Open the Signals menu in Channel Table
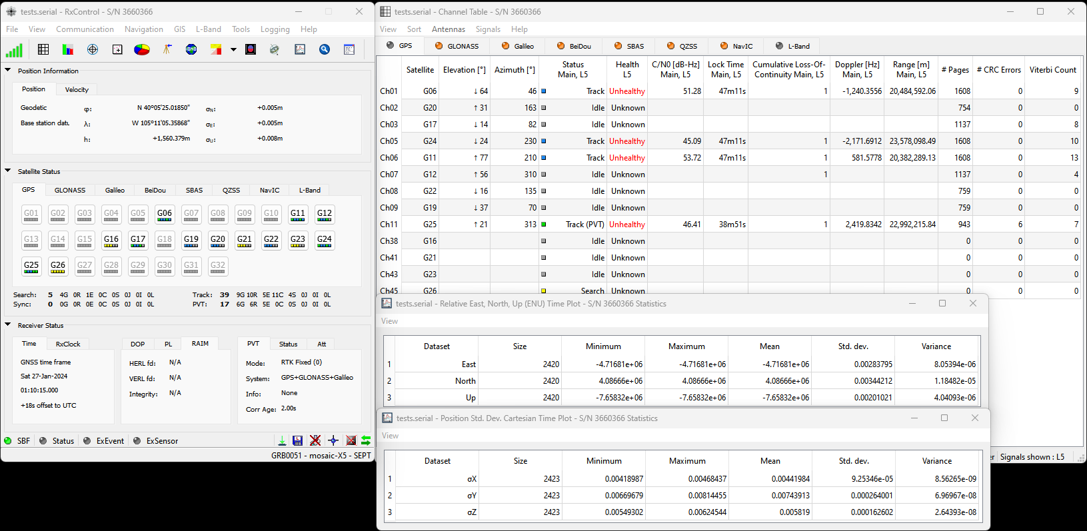This screenshot has height=531, width=1087. [x=488, y=29]
